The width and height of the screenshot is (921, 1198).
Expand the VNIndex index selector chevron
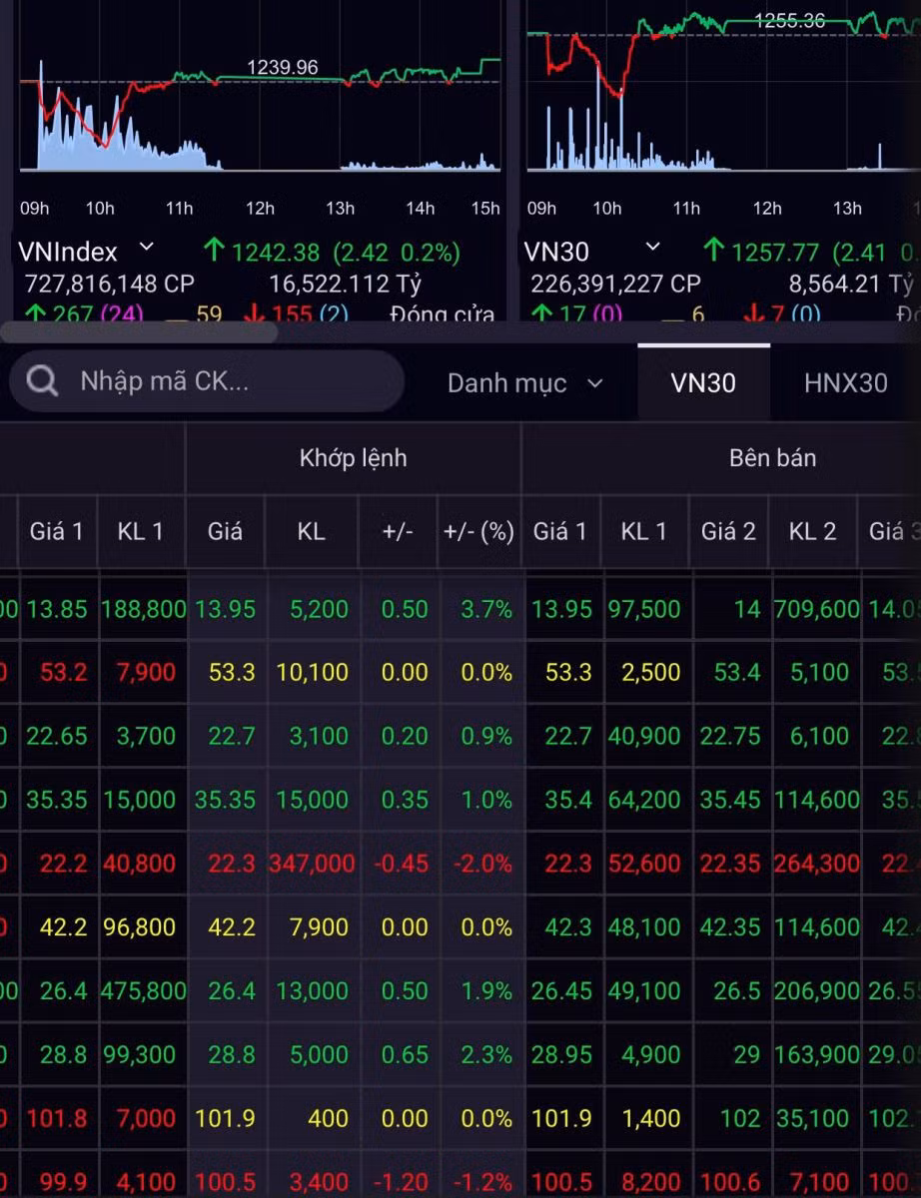coord(147,246)
